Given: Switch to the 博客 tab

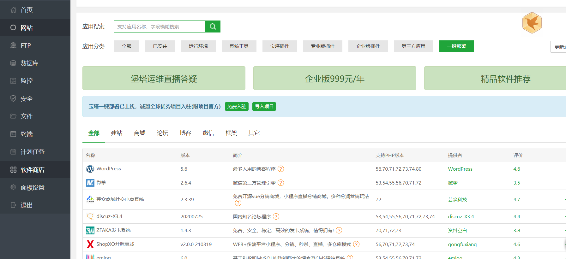Looking at the screenshot, I should pyautogui.click(x=185, y=133).
